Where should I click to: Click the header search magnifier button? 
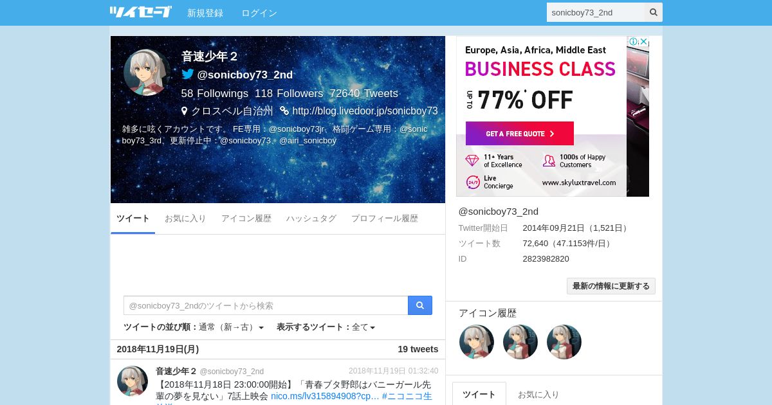coord(654,12)
